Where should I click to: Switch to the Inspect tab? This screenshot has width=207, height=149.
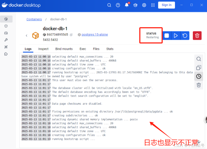point(43,49)
